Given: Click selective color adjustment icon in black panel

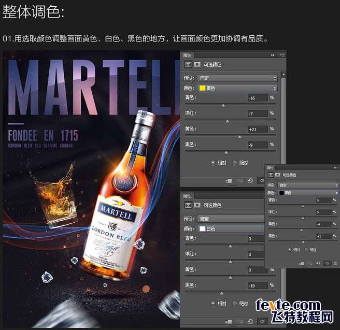Looking at the screenshot, I should tap(271, 175).
